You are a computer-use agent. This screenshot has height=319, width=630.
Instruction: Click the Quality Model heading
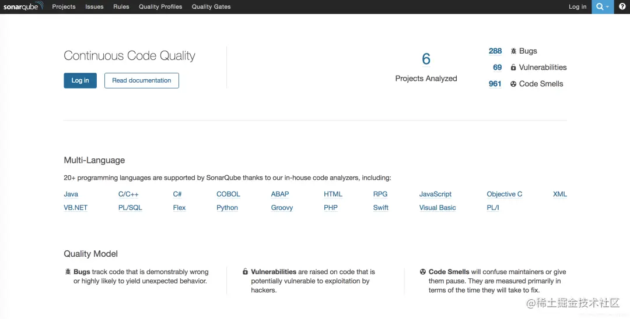point(91,254)
